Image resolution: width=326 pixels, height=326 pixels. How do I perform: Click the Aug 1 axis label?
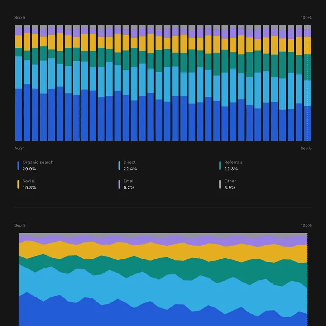19,148
